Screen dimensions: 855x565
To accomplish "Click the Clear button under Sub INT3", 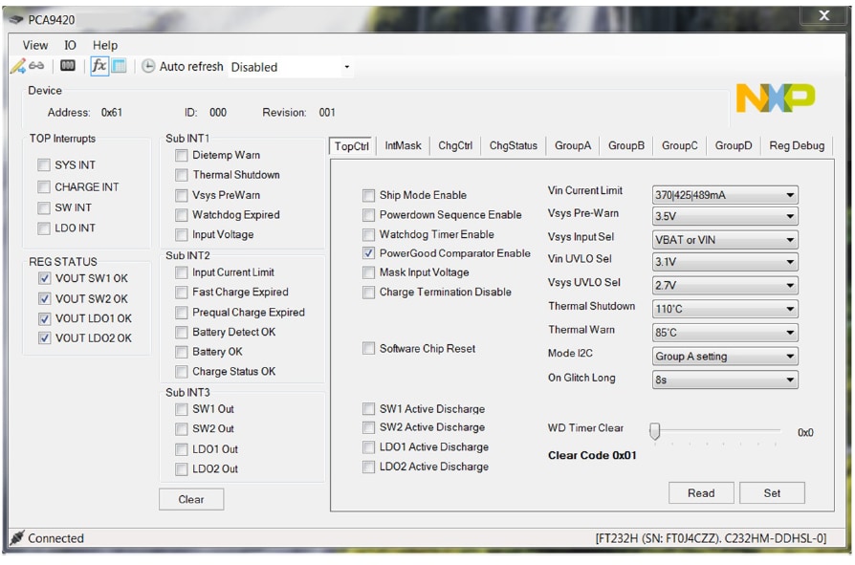I will tap(191, 499).
